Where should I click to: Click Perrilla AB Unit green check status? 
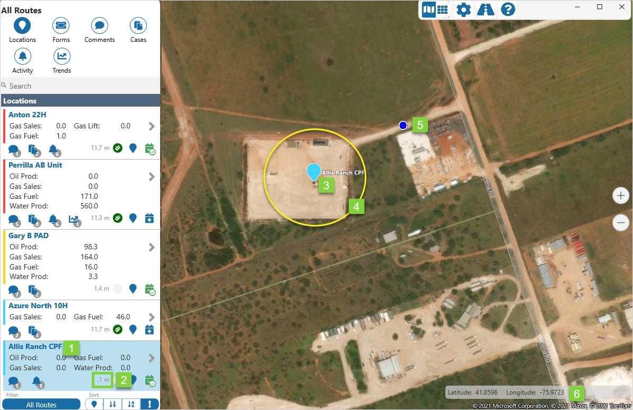(x=118, y=218)
